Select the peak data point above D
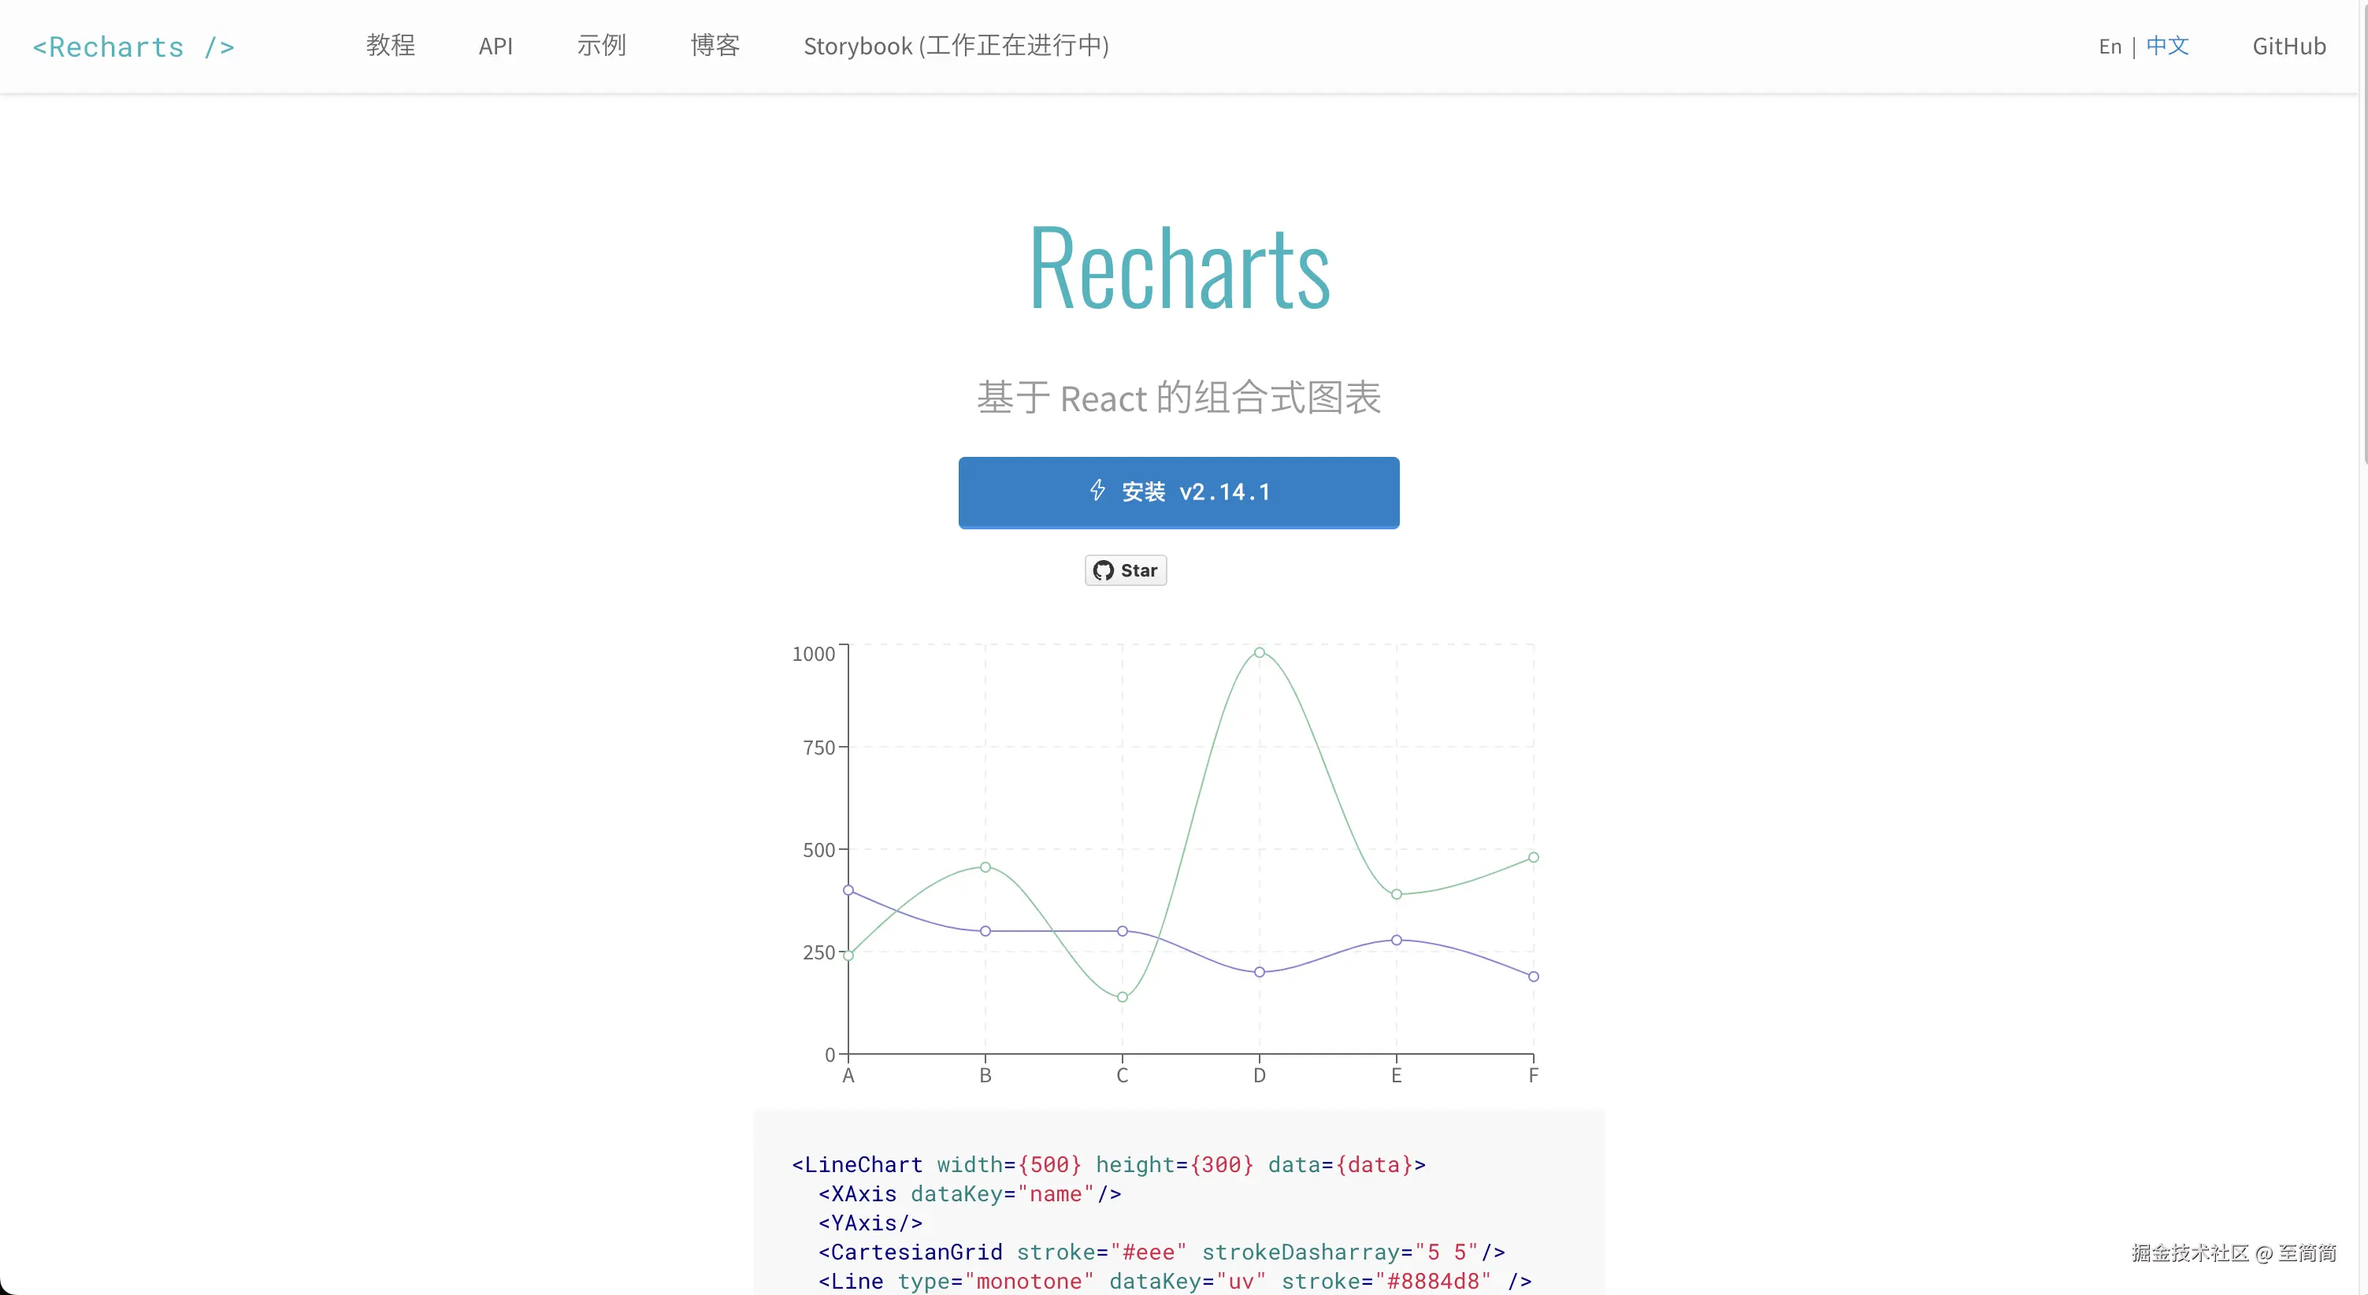 (x=1260, y=652)
